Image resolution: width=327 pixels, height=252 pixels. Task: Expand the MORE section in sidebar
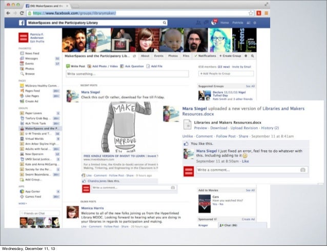point(23,204)
